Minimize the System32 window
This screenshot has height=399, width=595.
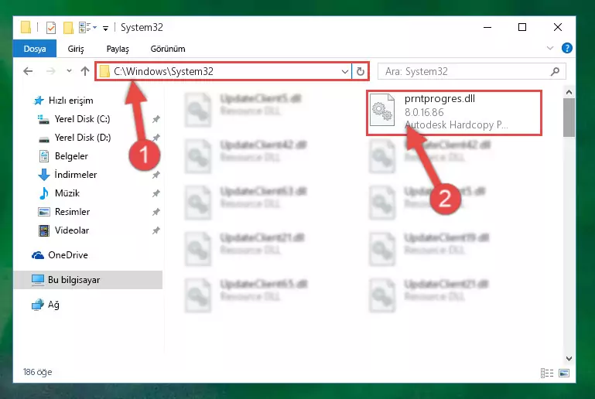click(x=487, y=27)
